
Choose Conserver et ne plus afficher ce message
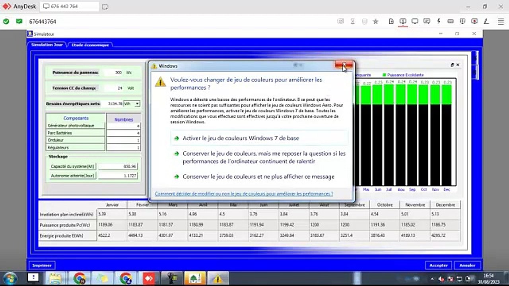(259, 177)
